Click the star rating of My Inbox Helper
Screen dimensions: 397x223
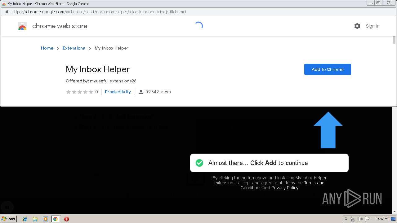(x=80, y=92)
